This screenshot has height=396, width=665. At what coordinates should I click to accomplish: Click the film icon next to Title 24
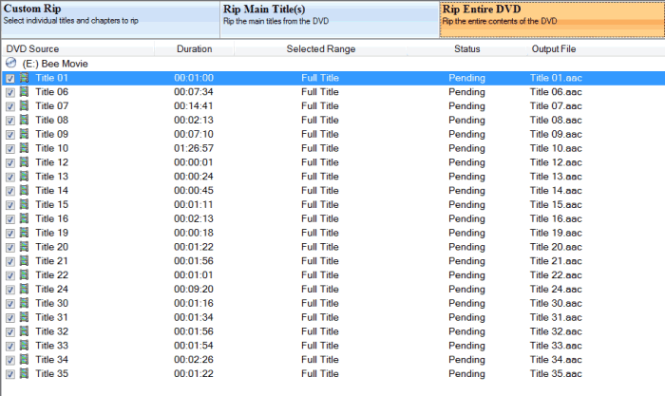(24, 289)
